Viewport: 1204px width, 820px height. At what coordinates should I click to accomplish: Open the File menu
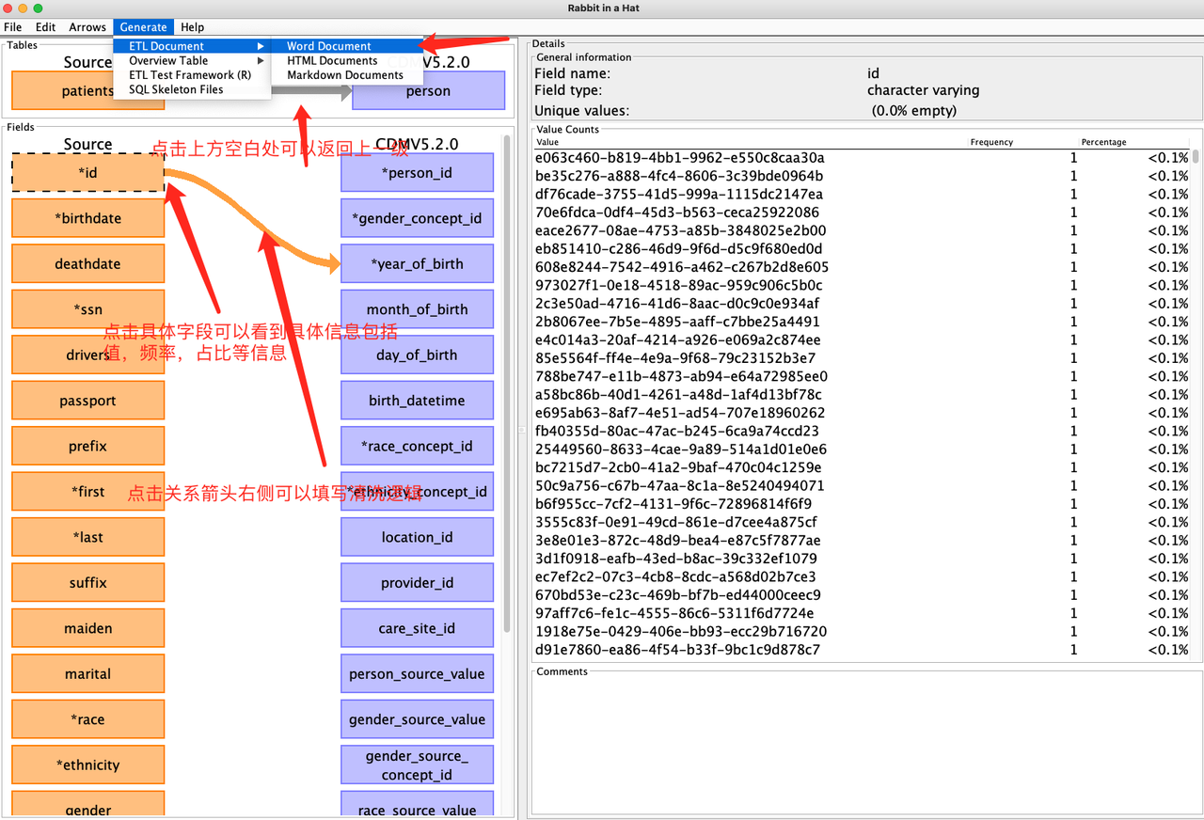coord(12,26)
